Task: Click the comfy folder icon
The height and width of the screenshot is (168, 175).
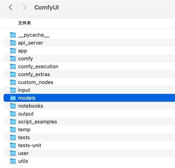Action: point(13,58)
